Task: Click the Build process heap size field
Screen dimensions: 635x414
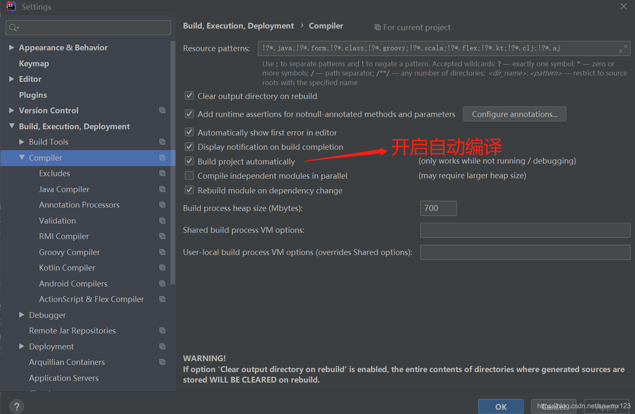Action: coord(438,208)
